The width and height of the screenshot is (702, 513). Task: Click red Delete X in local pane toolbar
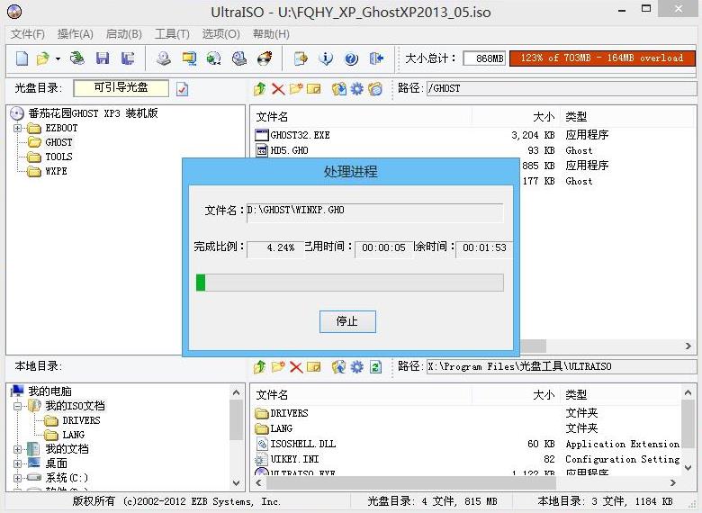[296, 367]
